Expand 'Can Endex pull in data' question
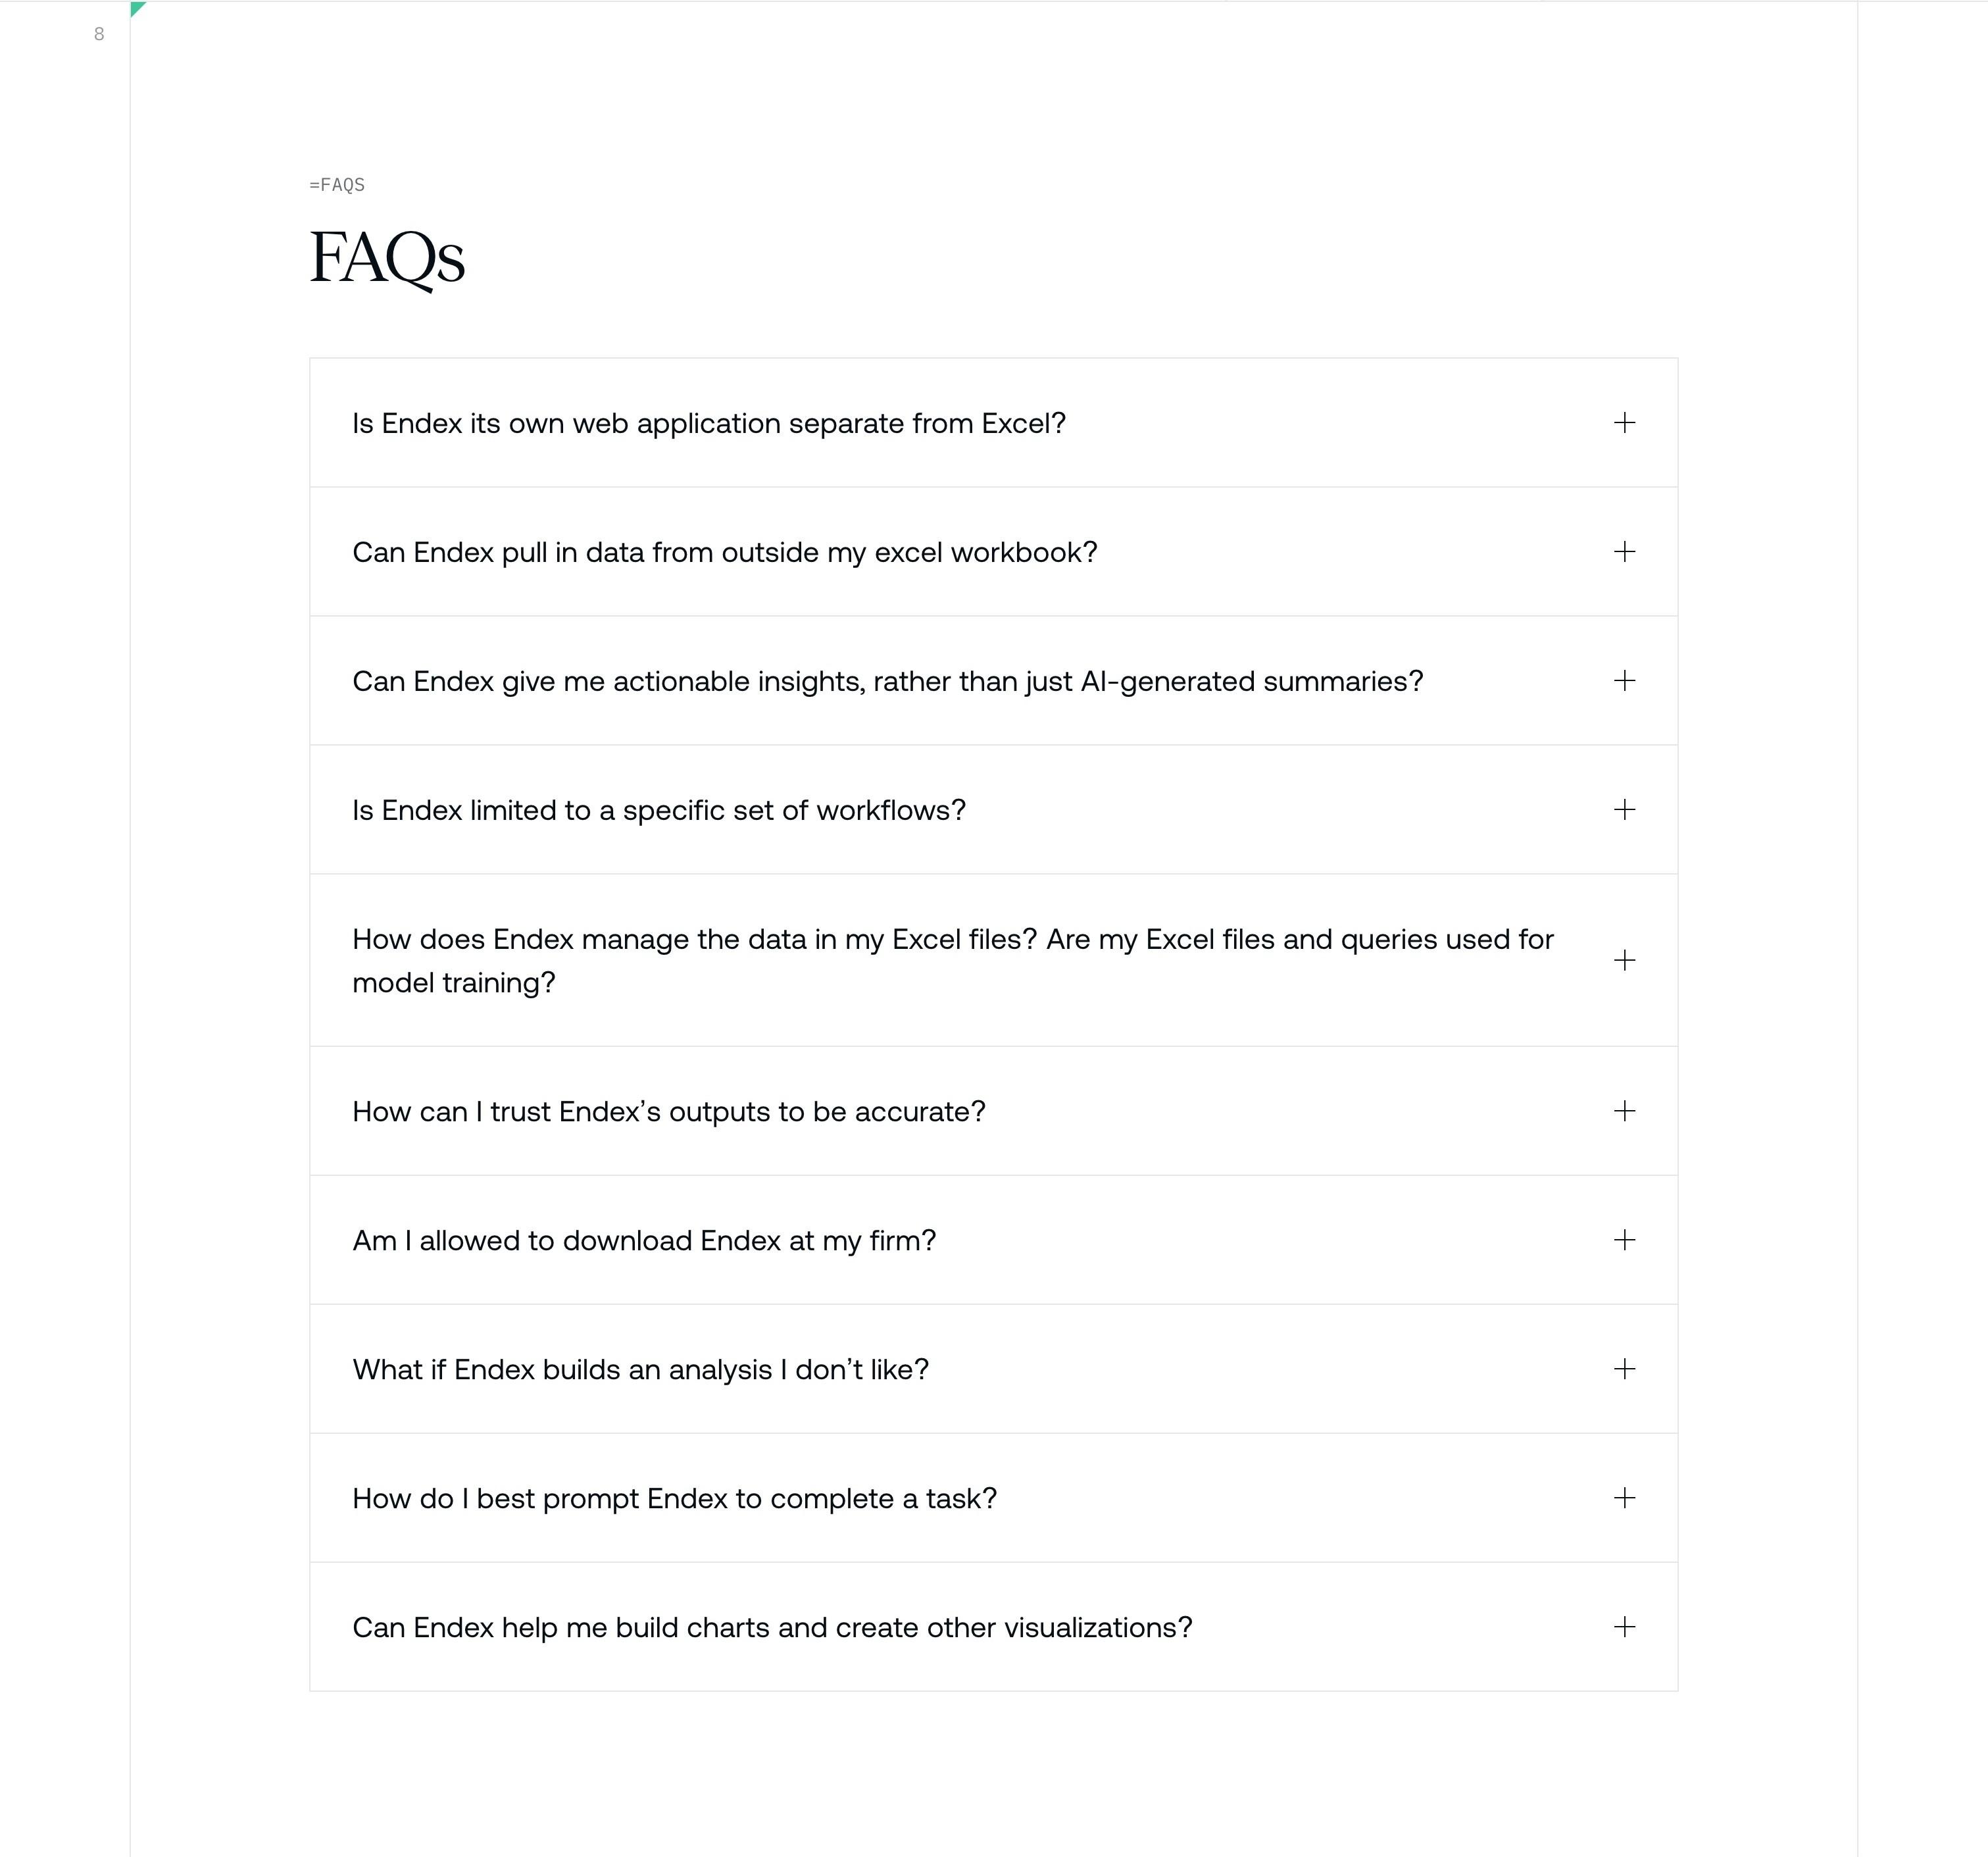The height and width of the screenshot is (1857, 1988). (724, 552)
